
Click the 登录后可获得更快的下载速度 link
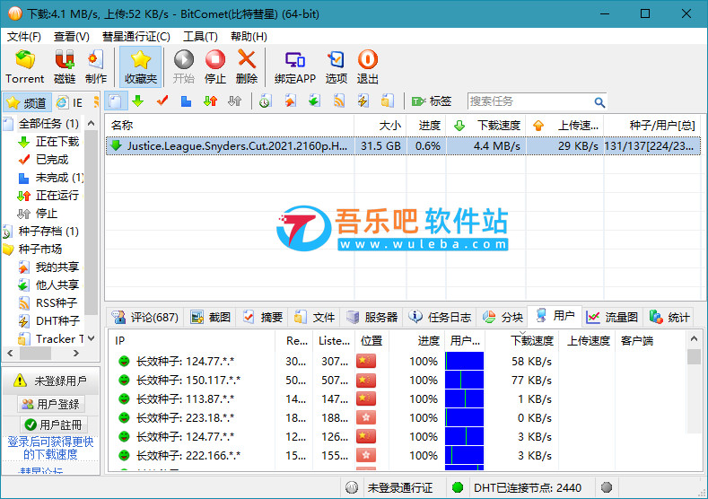click(x=50, y=448)
